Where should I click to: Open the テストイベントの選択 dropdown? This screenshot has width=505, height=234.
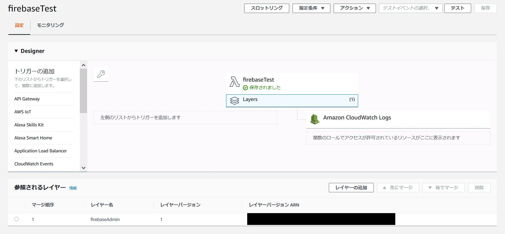click(x=411, y=8)
